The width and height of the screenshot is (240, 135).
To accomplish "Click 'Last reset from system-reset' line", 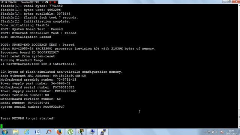I will coord(27,56).
